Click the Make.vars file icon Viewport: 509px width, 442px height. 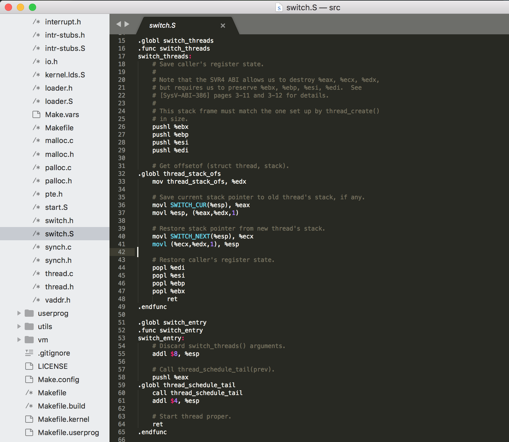tap(36, 115)
